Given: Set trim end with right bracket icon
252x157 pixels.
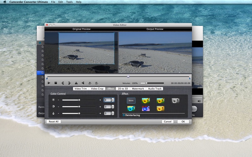Looking at the screenshot, I should (69, 83).
